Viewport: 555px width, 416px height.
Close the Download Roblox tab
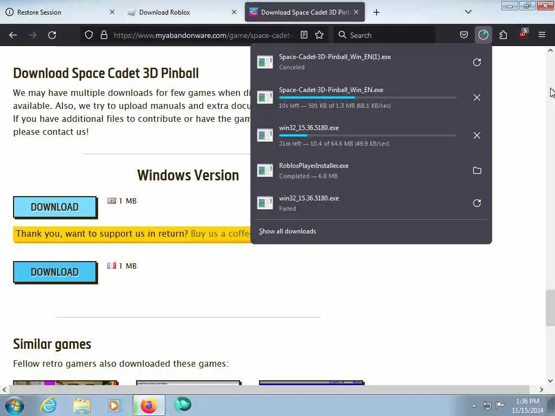click(234, 12)
